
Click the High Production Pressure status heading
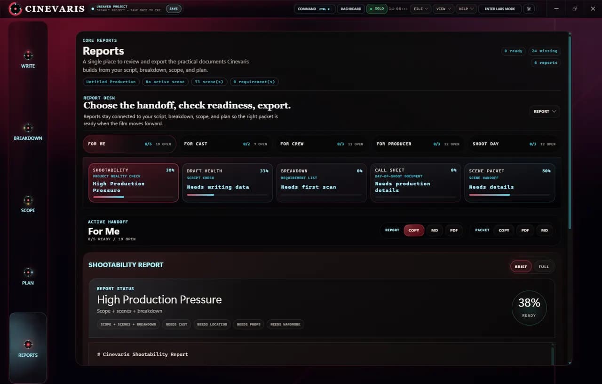point(159,300)
